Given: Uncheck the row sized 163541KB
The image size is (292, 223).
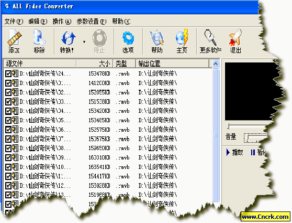Looking at the screenshot, I should (8, 167).
